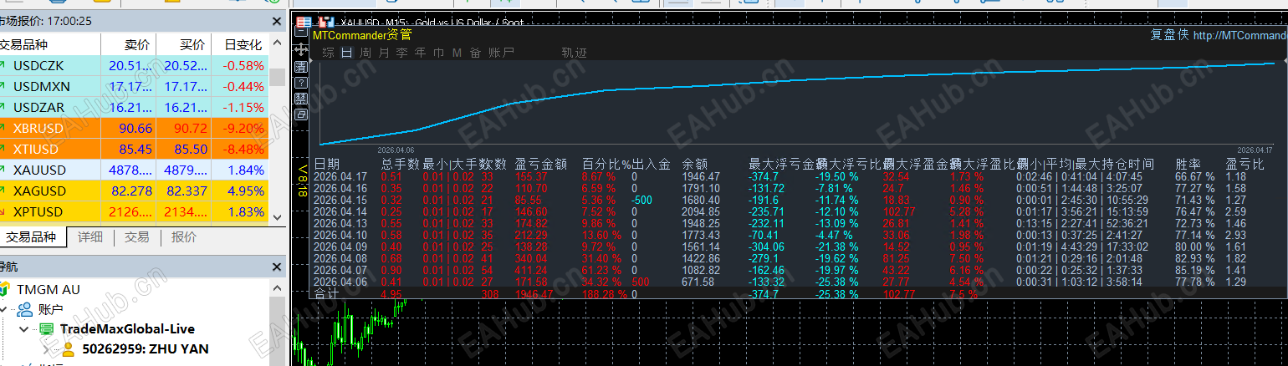
Task: Click the 合计 totals row label
Action: tap(326, 294)
